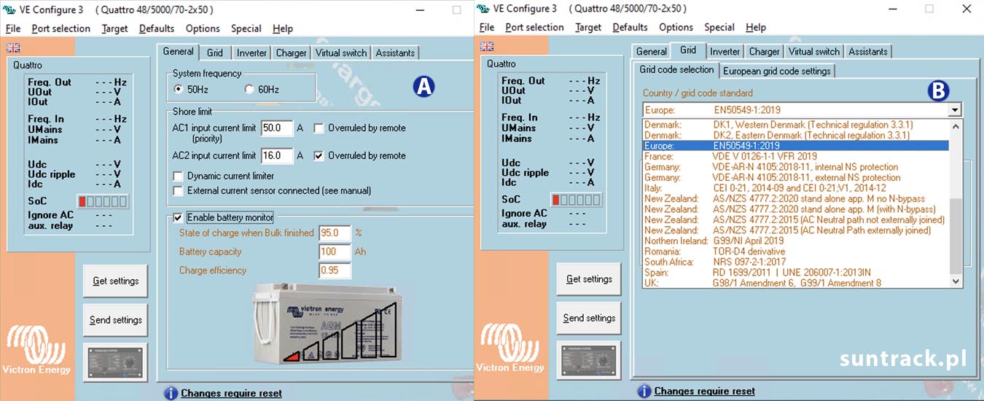Select UK G98/1 Amendment 6 entry
Screen dimensions: 984x401
796,282
